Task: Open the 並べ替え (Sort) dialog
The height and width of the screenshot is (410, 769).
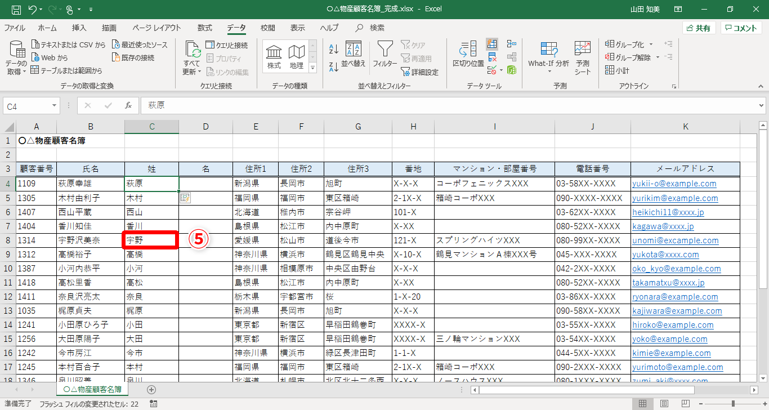Action: pyautogui.click(x=354, y=55)
